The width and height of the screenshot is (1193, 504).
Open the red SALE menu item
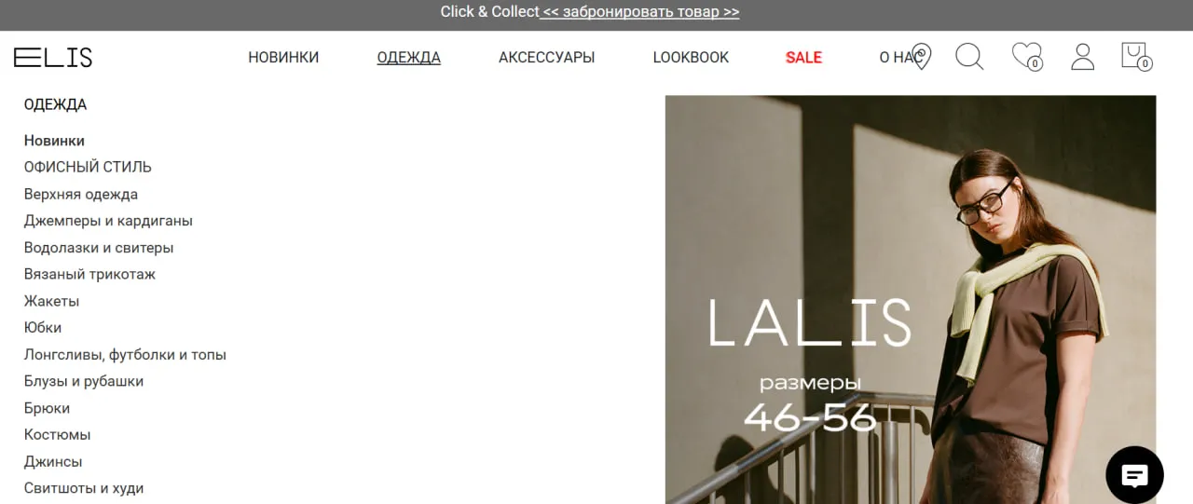coord(803,58)
